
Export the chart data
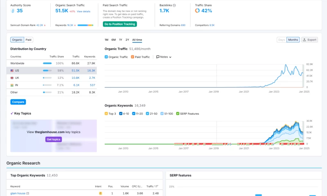coord(309,40)
